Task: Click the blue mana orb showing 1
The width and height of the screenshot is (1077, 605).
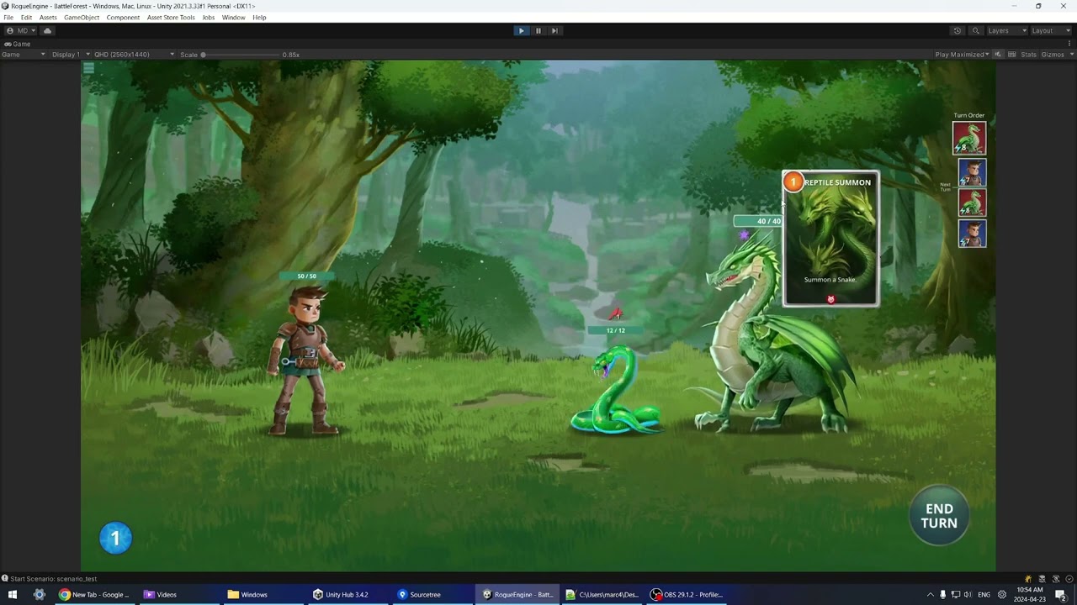Action: click(115, 539)
